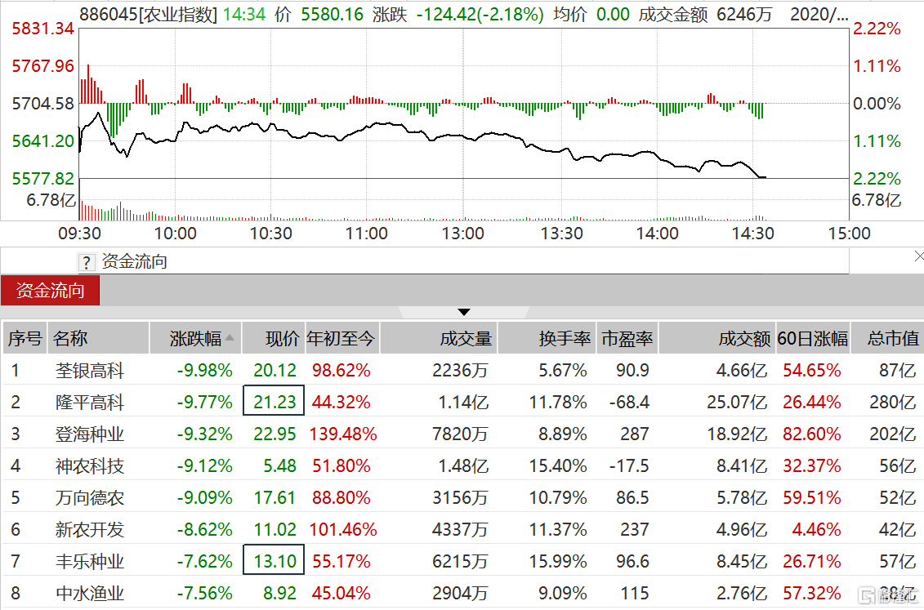Click 60-day gain 82.60%
924x610 pixels.
click(812, 434)
